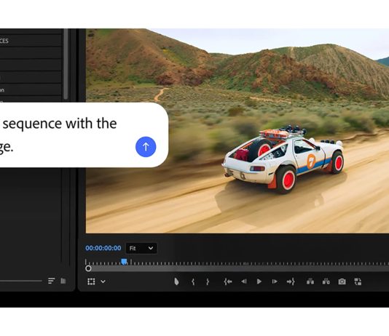Viewport: 389px width, 336px height.
Task: Jump to the In point
Action: (228, 281)
